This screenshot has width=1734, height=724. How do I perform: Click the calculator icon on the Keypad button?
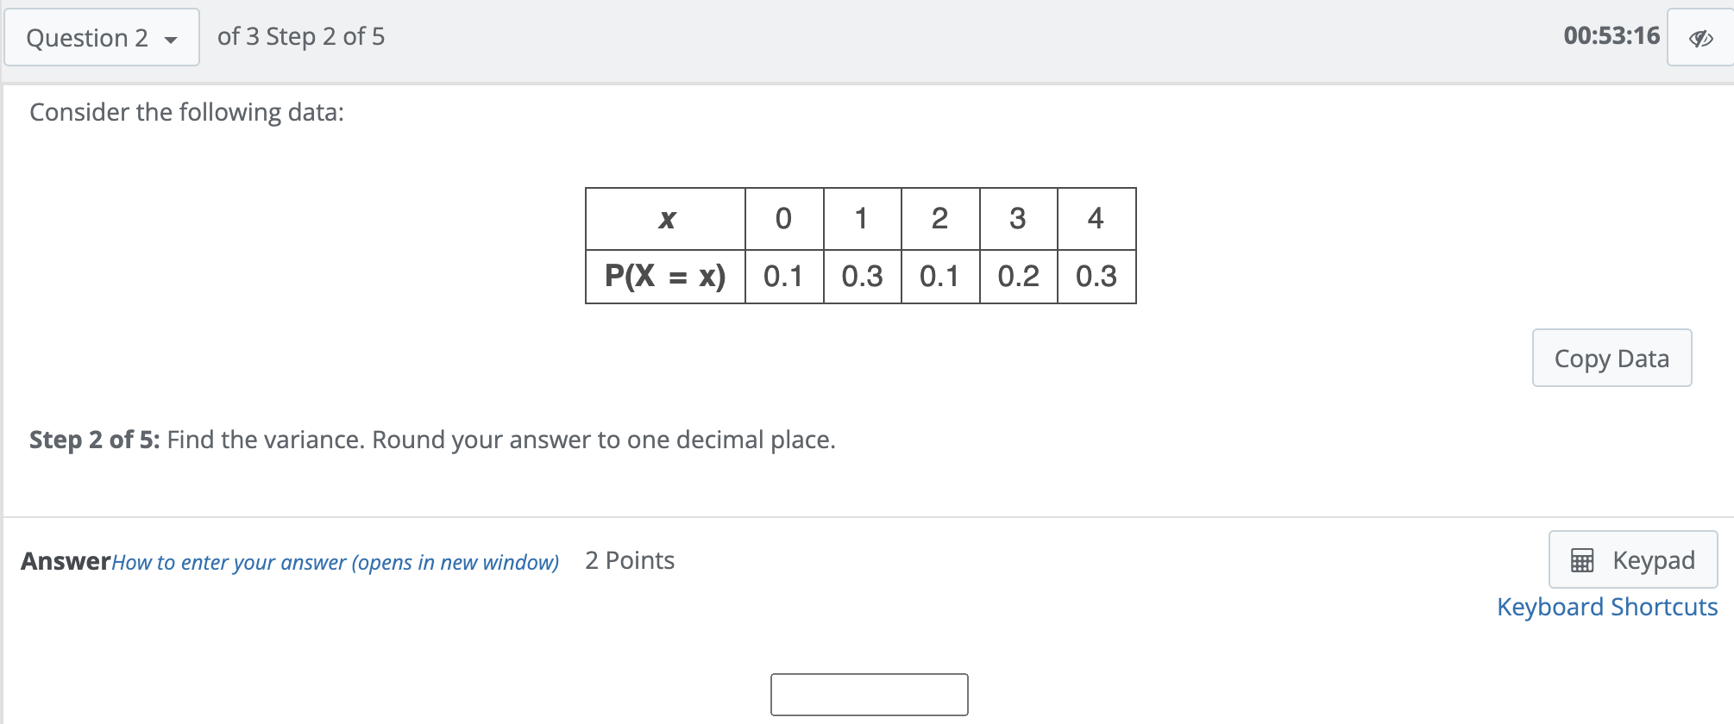tap(1581, 560)
